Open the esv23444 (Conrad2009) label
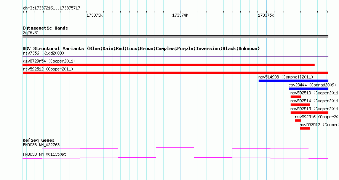The width and height of the screenshot is (339, 180). click(x=312, y=85)
